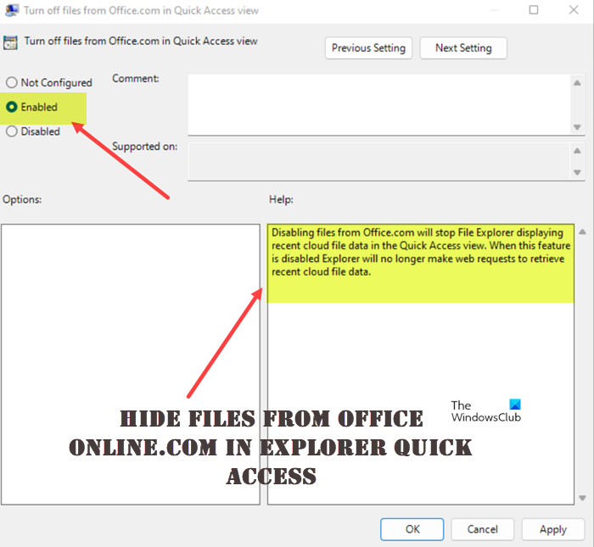Go to Previous Setting

(x=368, y=48)
